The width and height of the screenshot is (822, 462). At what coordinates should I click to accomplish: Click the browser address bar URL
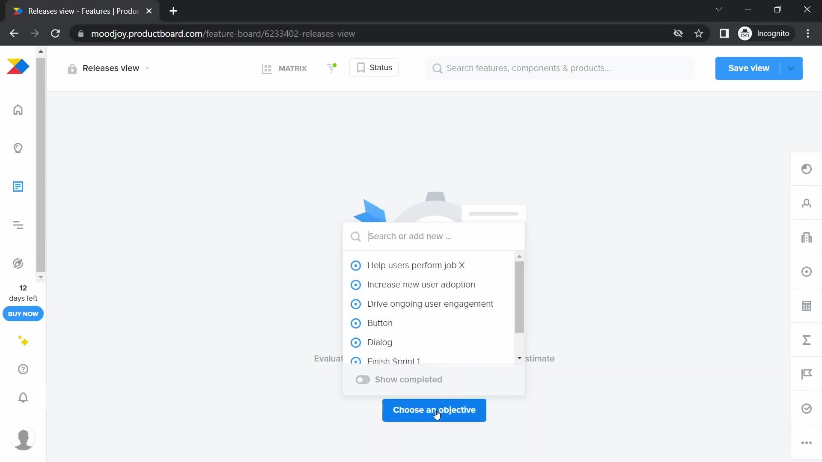pos(223,34)
